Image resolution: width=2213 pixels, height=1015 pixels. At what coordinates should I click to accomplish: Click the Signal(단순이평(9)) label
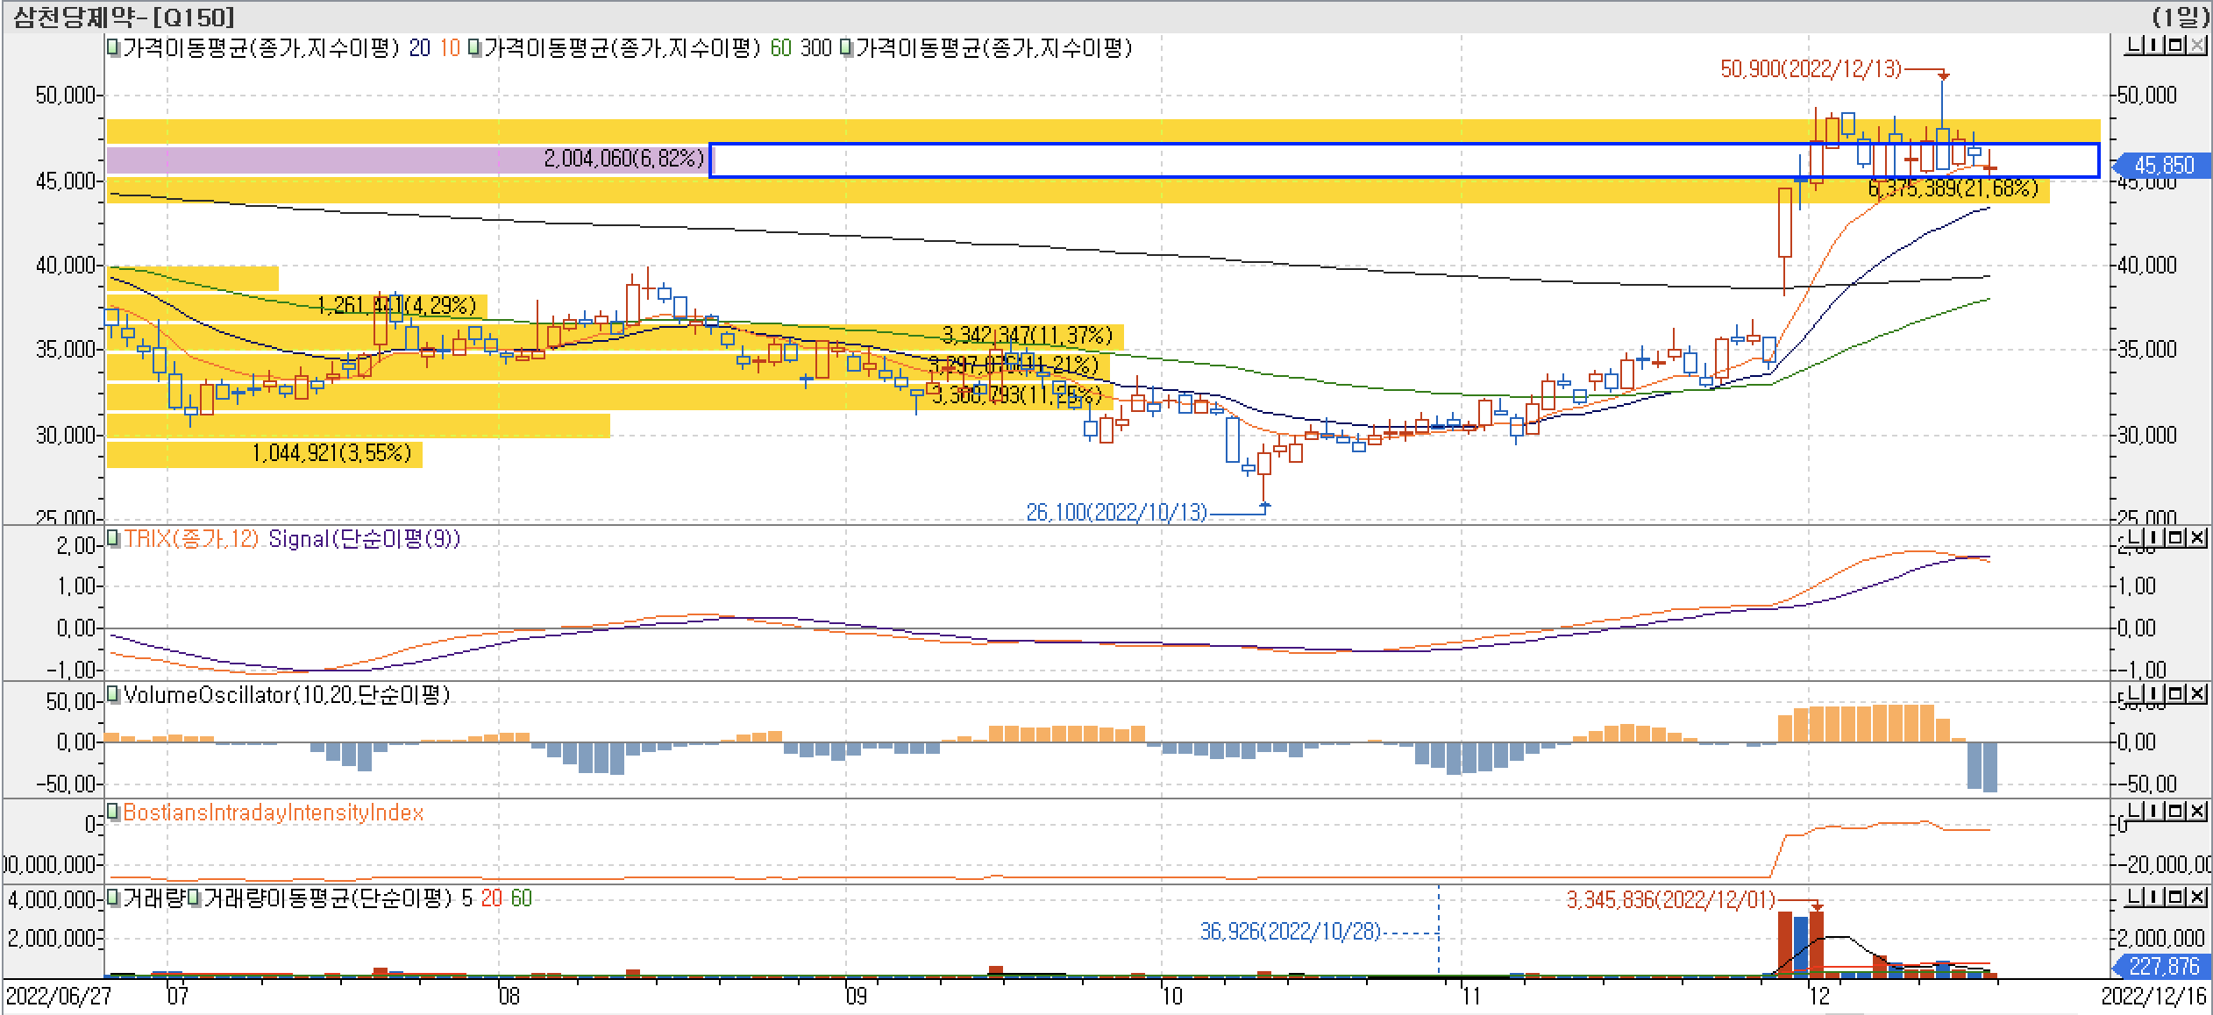pyautogui.click(x=364, y=538)
